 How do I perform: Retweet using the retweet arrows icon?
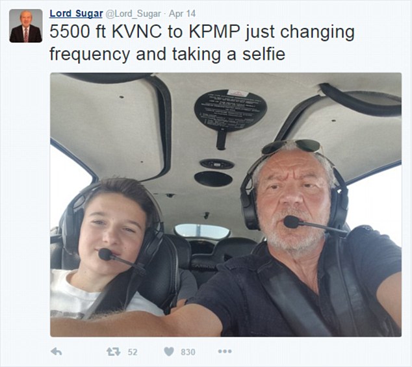[113, 351]
